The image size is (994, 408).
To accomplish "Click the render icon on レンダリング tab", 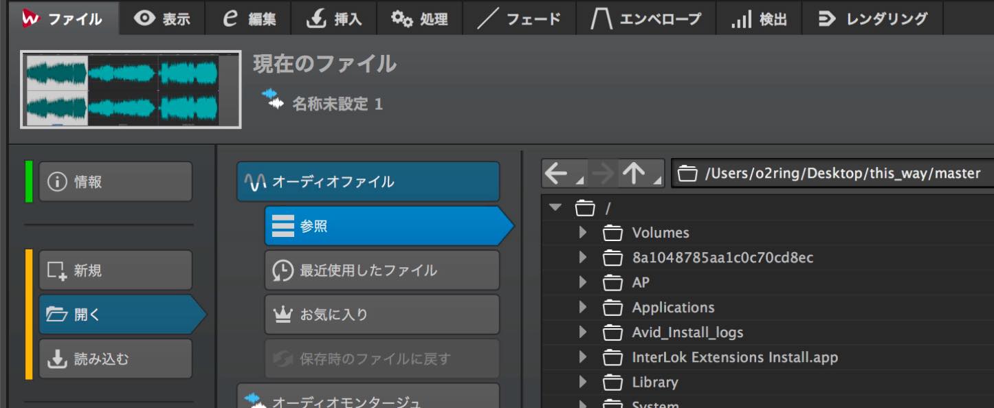I will tap(827, 19).
